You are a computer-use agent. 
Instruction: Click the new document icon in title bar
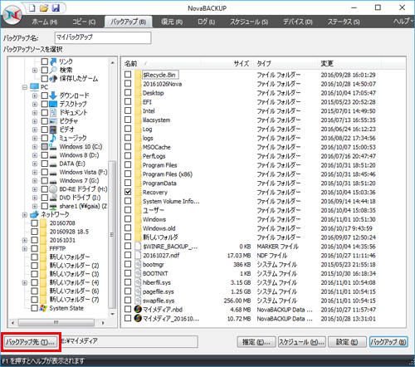32,8
